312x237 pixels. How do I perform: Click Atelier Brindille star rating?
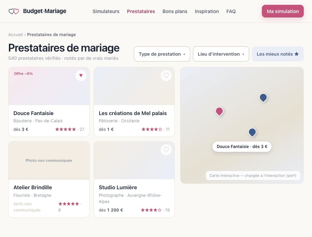pos(69,204)
